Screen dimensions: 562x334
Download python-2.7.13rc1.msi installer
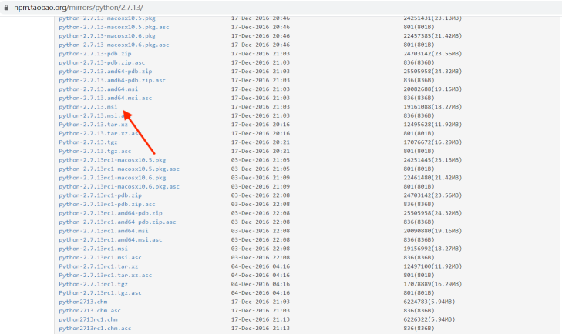tap(93, 249)
